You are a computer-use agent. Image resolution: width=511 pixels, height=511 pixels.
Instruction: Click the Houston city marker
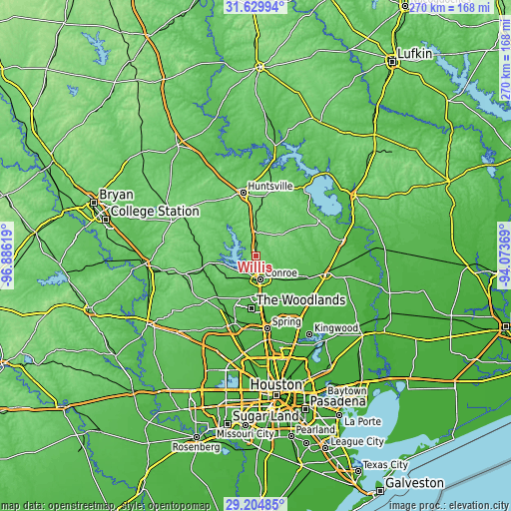tap(276, 395)
